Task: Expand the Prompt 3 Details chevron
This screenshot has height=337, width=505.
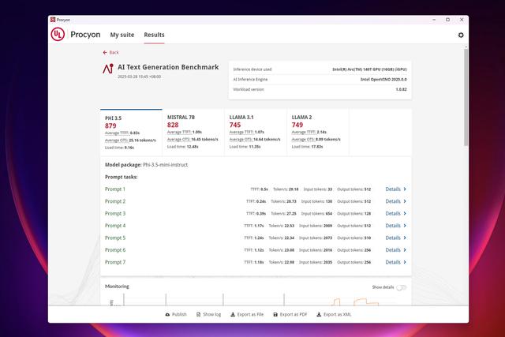Action: click(405, 214)
